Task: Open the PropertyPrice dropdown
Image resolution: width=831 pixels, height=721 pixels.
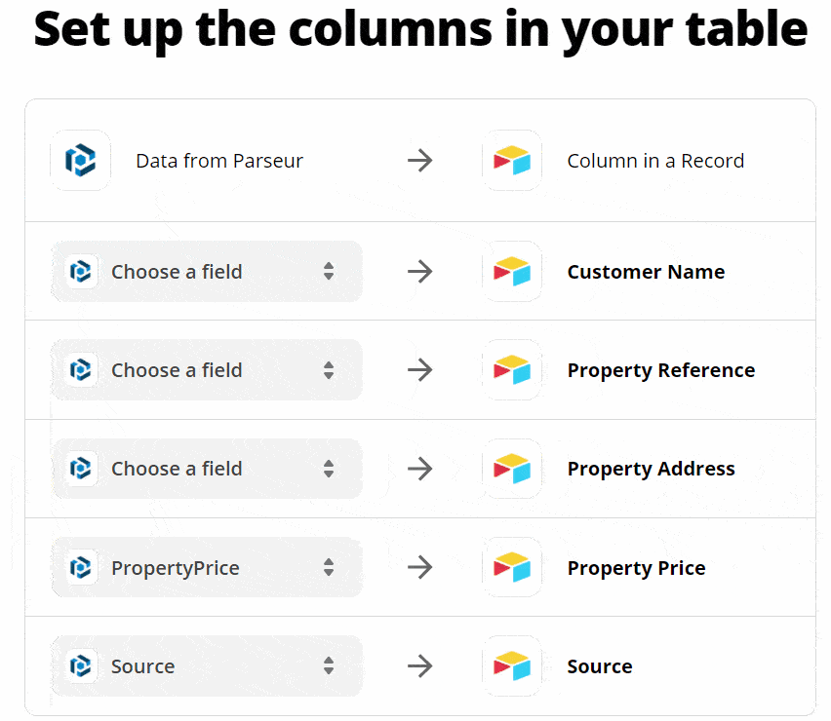Action: 206,566
